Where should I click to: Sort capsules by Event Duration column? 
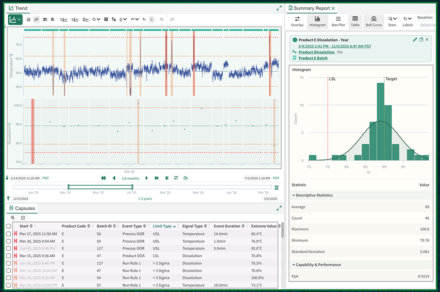point(229,226)
